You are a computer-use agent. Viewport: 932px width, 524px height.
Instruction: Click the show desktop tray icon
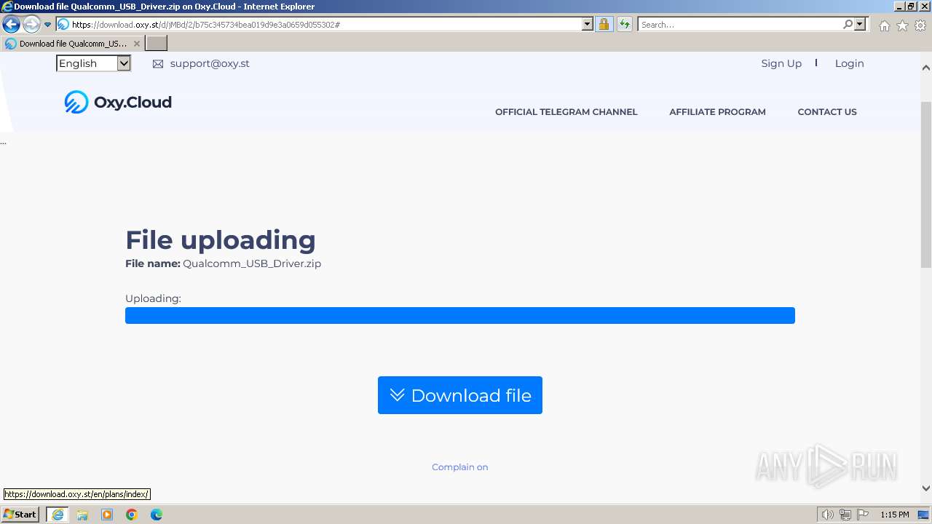[x=924, y=515]
